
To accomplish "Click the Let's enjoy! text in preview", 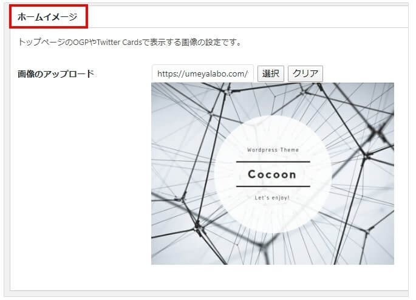I will click(x=272, y=197).
